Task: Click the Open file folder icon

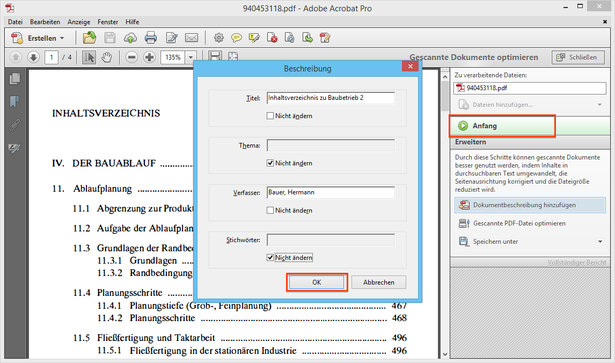Action: (x=89, y=38)
